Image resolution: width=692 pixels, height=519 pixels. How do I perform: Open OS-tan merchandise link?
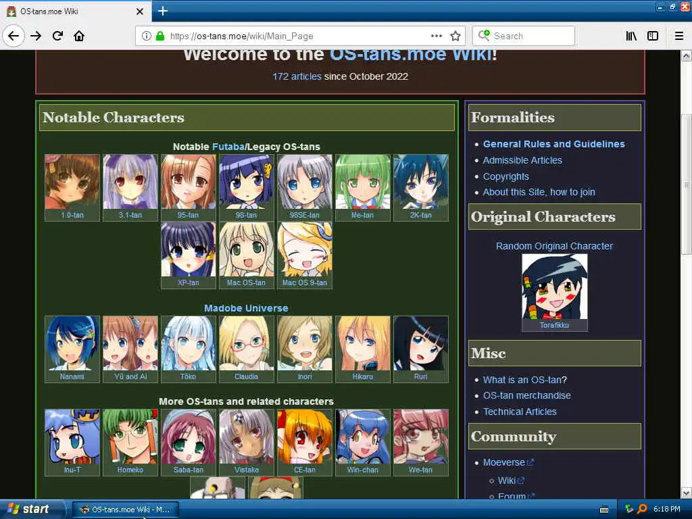[x=527, y=395]
